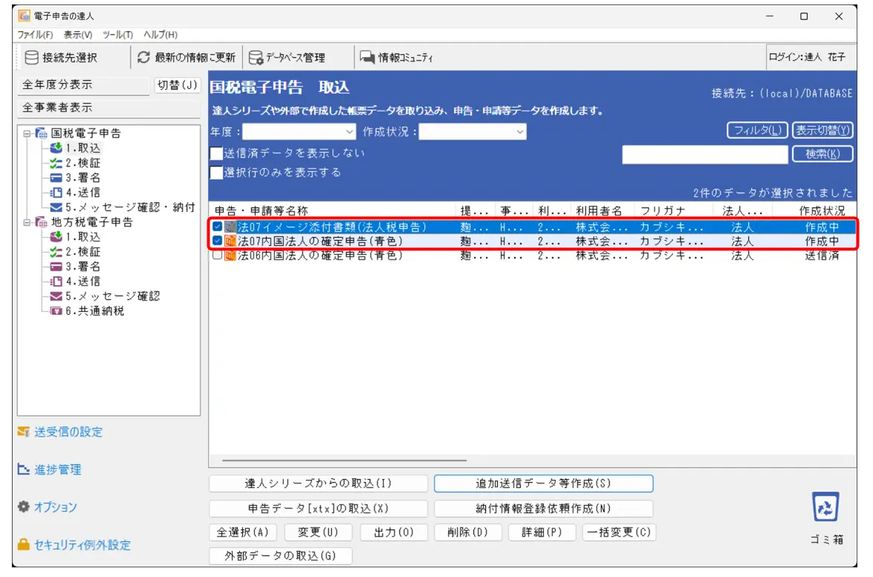Click the 削除(D) button
This screenshot has height=577, width=873.
(x=468, y=533)
